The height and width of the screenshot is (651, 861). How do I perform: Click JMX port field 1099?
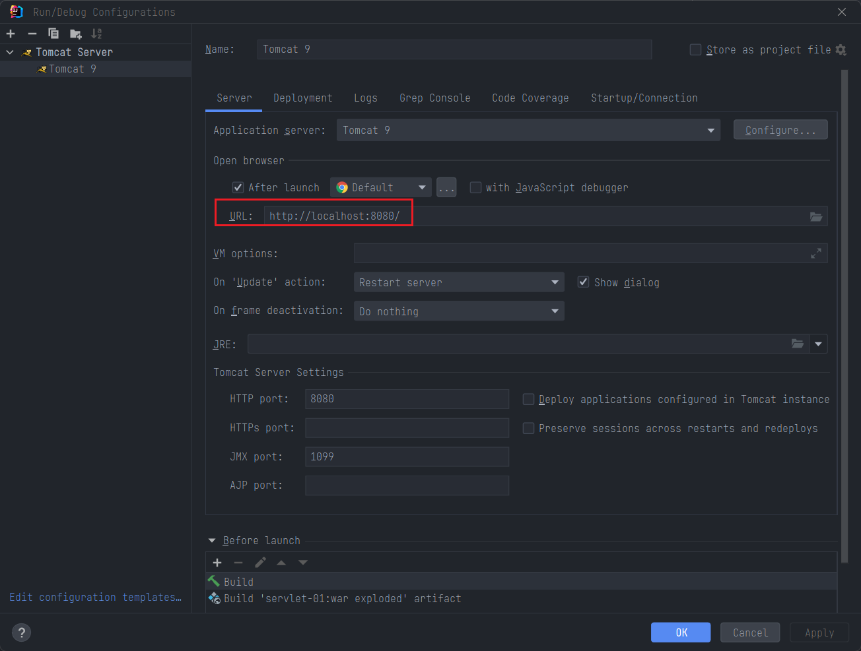[x=407, y=456]
